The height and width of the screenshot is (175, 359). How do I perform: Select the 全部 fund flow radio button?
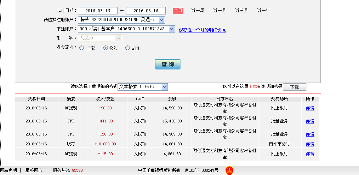click(82, 48)
